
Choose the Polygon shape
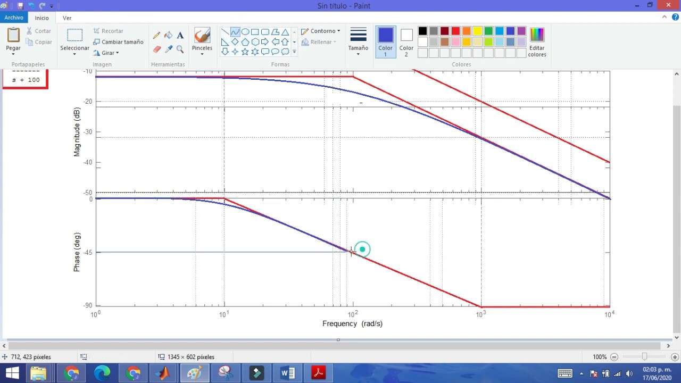275,32
